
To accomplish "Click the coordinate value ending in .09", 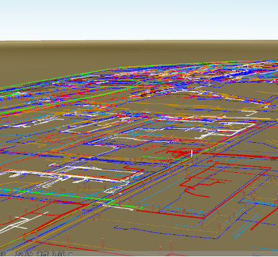I will 25,254.
